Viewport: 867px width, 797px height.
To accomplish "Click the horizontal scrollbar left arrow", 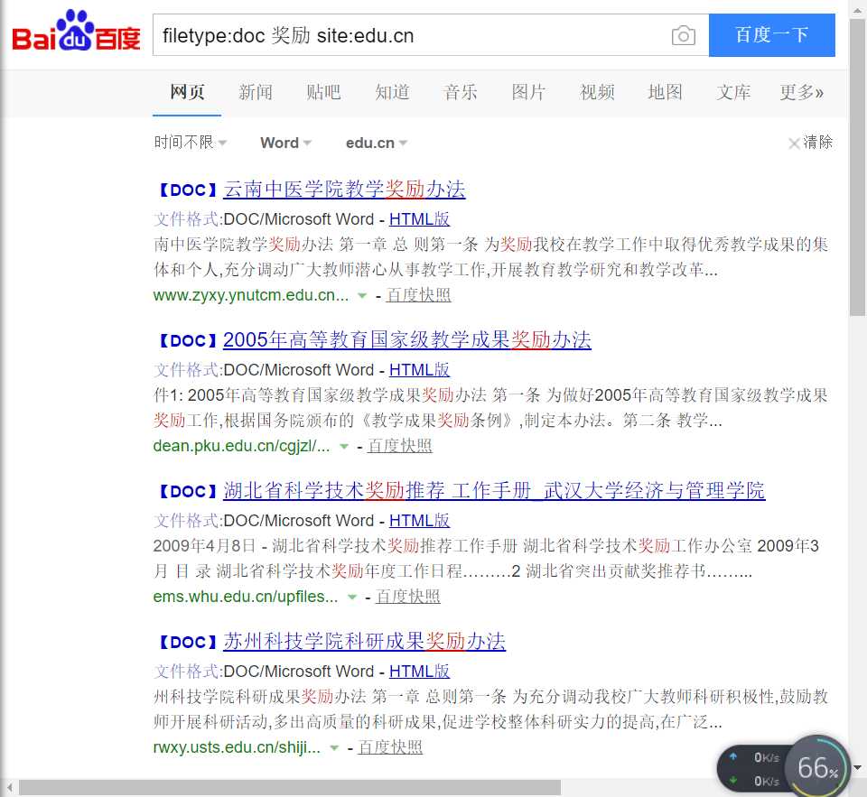I will (9, 787).
